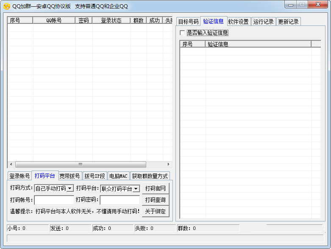Click the account list horizontal scrollbar thumb
The height and width of the screenshot is (249, 331).
(x=81, y=164)
